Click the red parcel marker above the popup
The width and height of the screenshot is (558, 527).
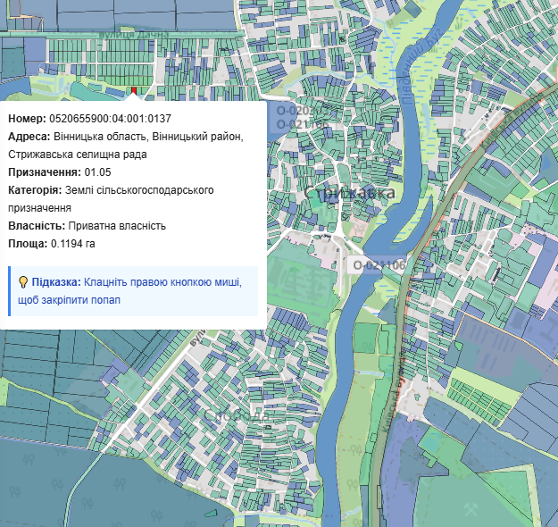134,91
